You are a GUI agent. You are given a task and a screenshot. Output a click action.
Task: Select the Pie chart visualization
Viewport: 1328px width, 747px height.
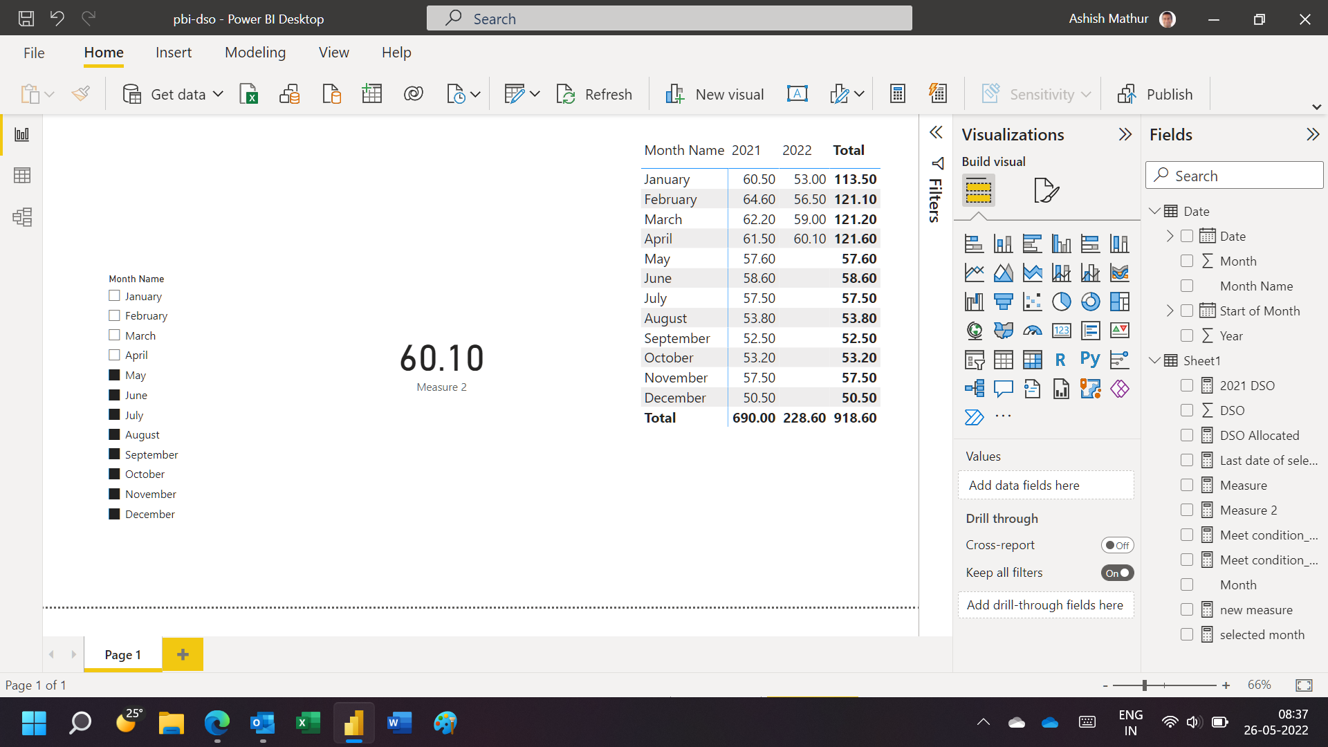(x=1061, y=302)
